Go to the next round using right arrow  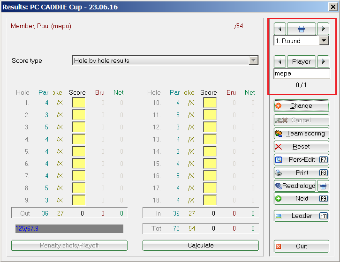pyautogui.click(x=323, y=29)
